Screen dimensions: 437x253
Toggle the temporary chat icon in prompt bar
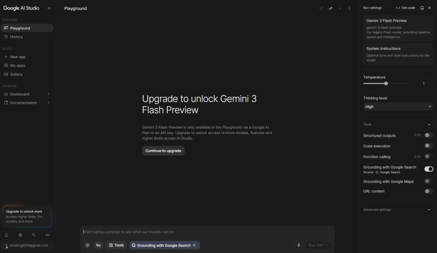99,245
